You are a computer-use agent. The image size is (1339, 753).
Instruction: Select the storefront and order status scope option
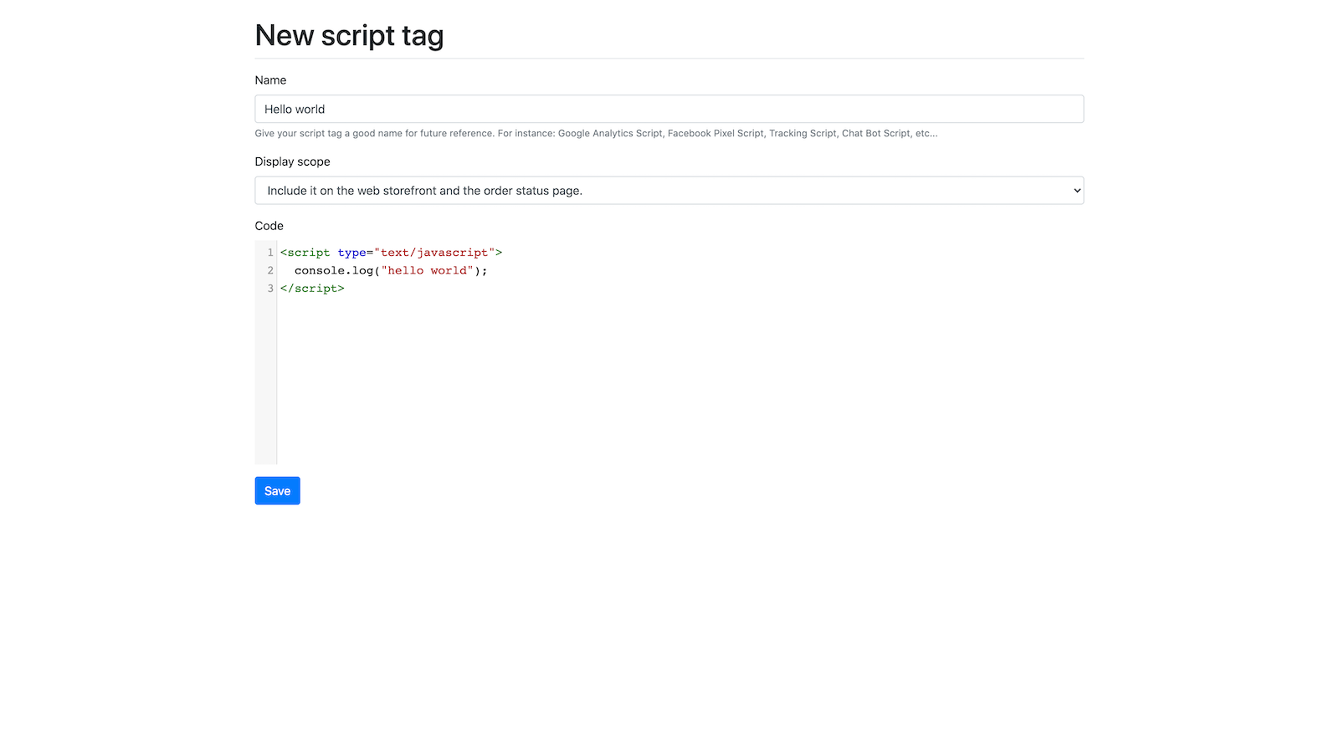click(424, 190)
